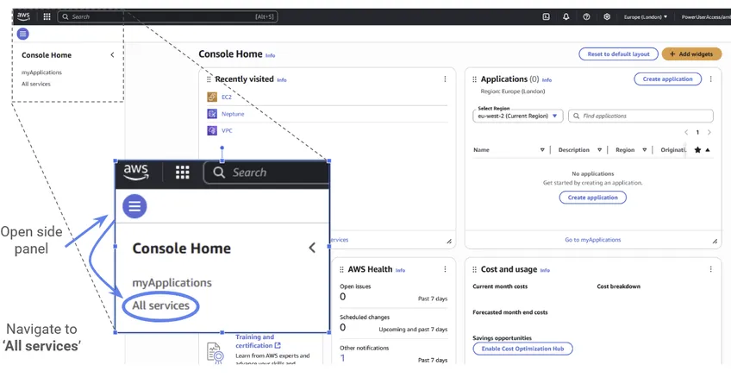The image size is (731, 390).
Task: Grab the Applications widget drag handle
Action: pyautogui.click(x=475, y=79)
